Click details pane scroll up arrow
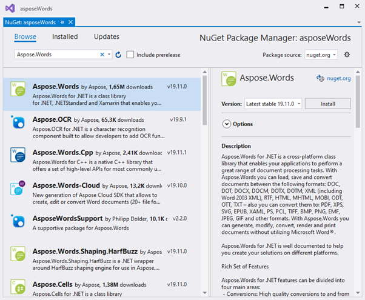The height and width of the screenshot is (300, 365). [x=358, y=72]
